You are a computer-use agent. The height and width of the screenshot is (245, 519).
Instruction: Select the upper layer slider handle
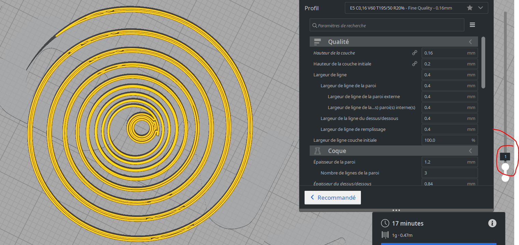(x=505, y=167)
